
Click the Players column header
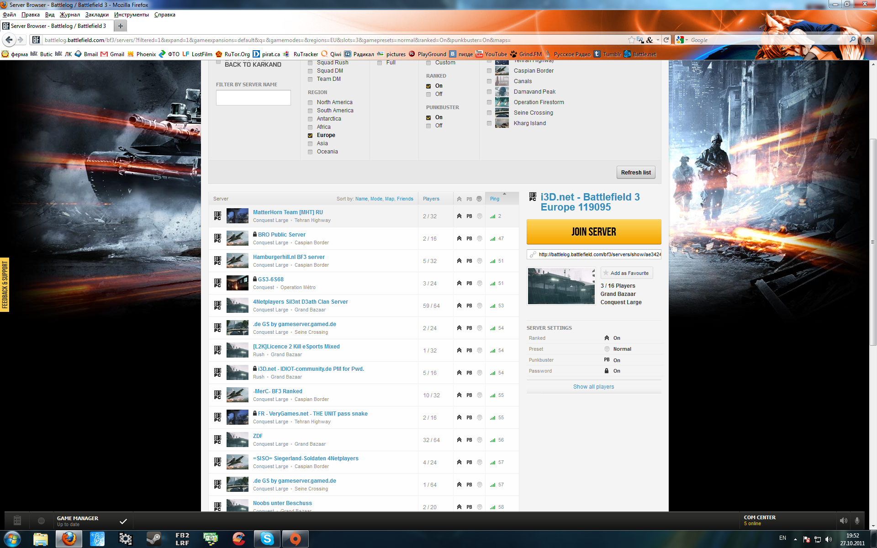tap(431, 199)
